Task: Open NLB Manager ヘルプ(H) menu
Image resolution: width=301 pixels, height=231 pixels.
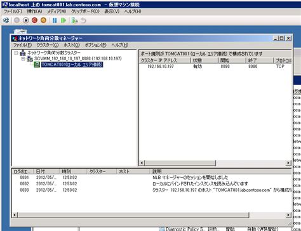Action: point(120,45)
